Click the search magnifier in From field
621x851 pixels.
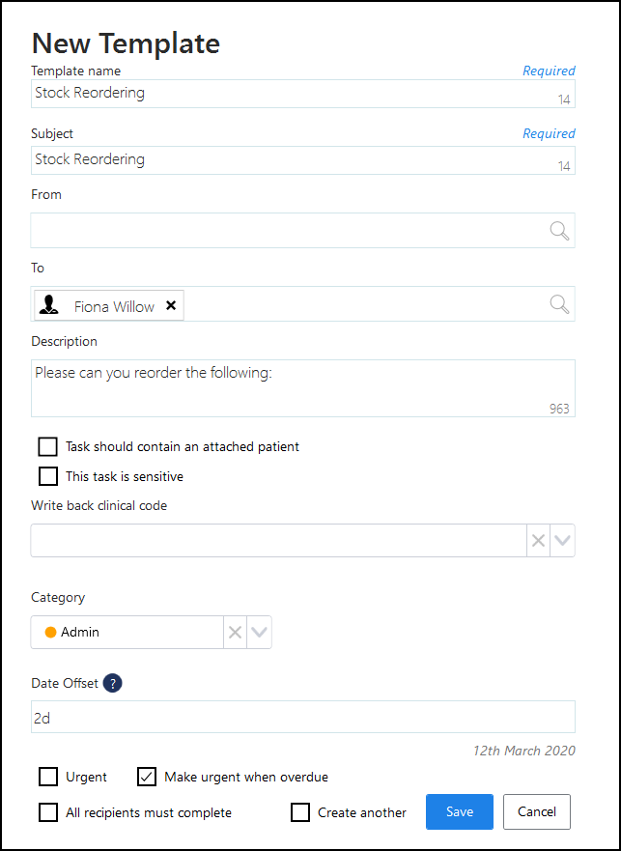coord(559,231)
